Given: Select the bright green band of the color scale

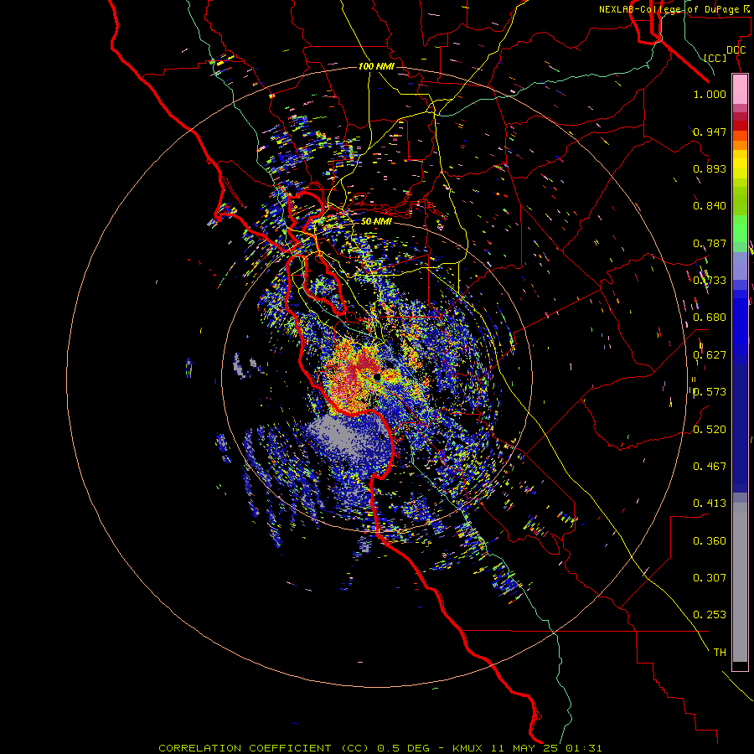Looking at the screenshot, I should click(x=740, y=228).
